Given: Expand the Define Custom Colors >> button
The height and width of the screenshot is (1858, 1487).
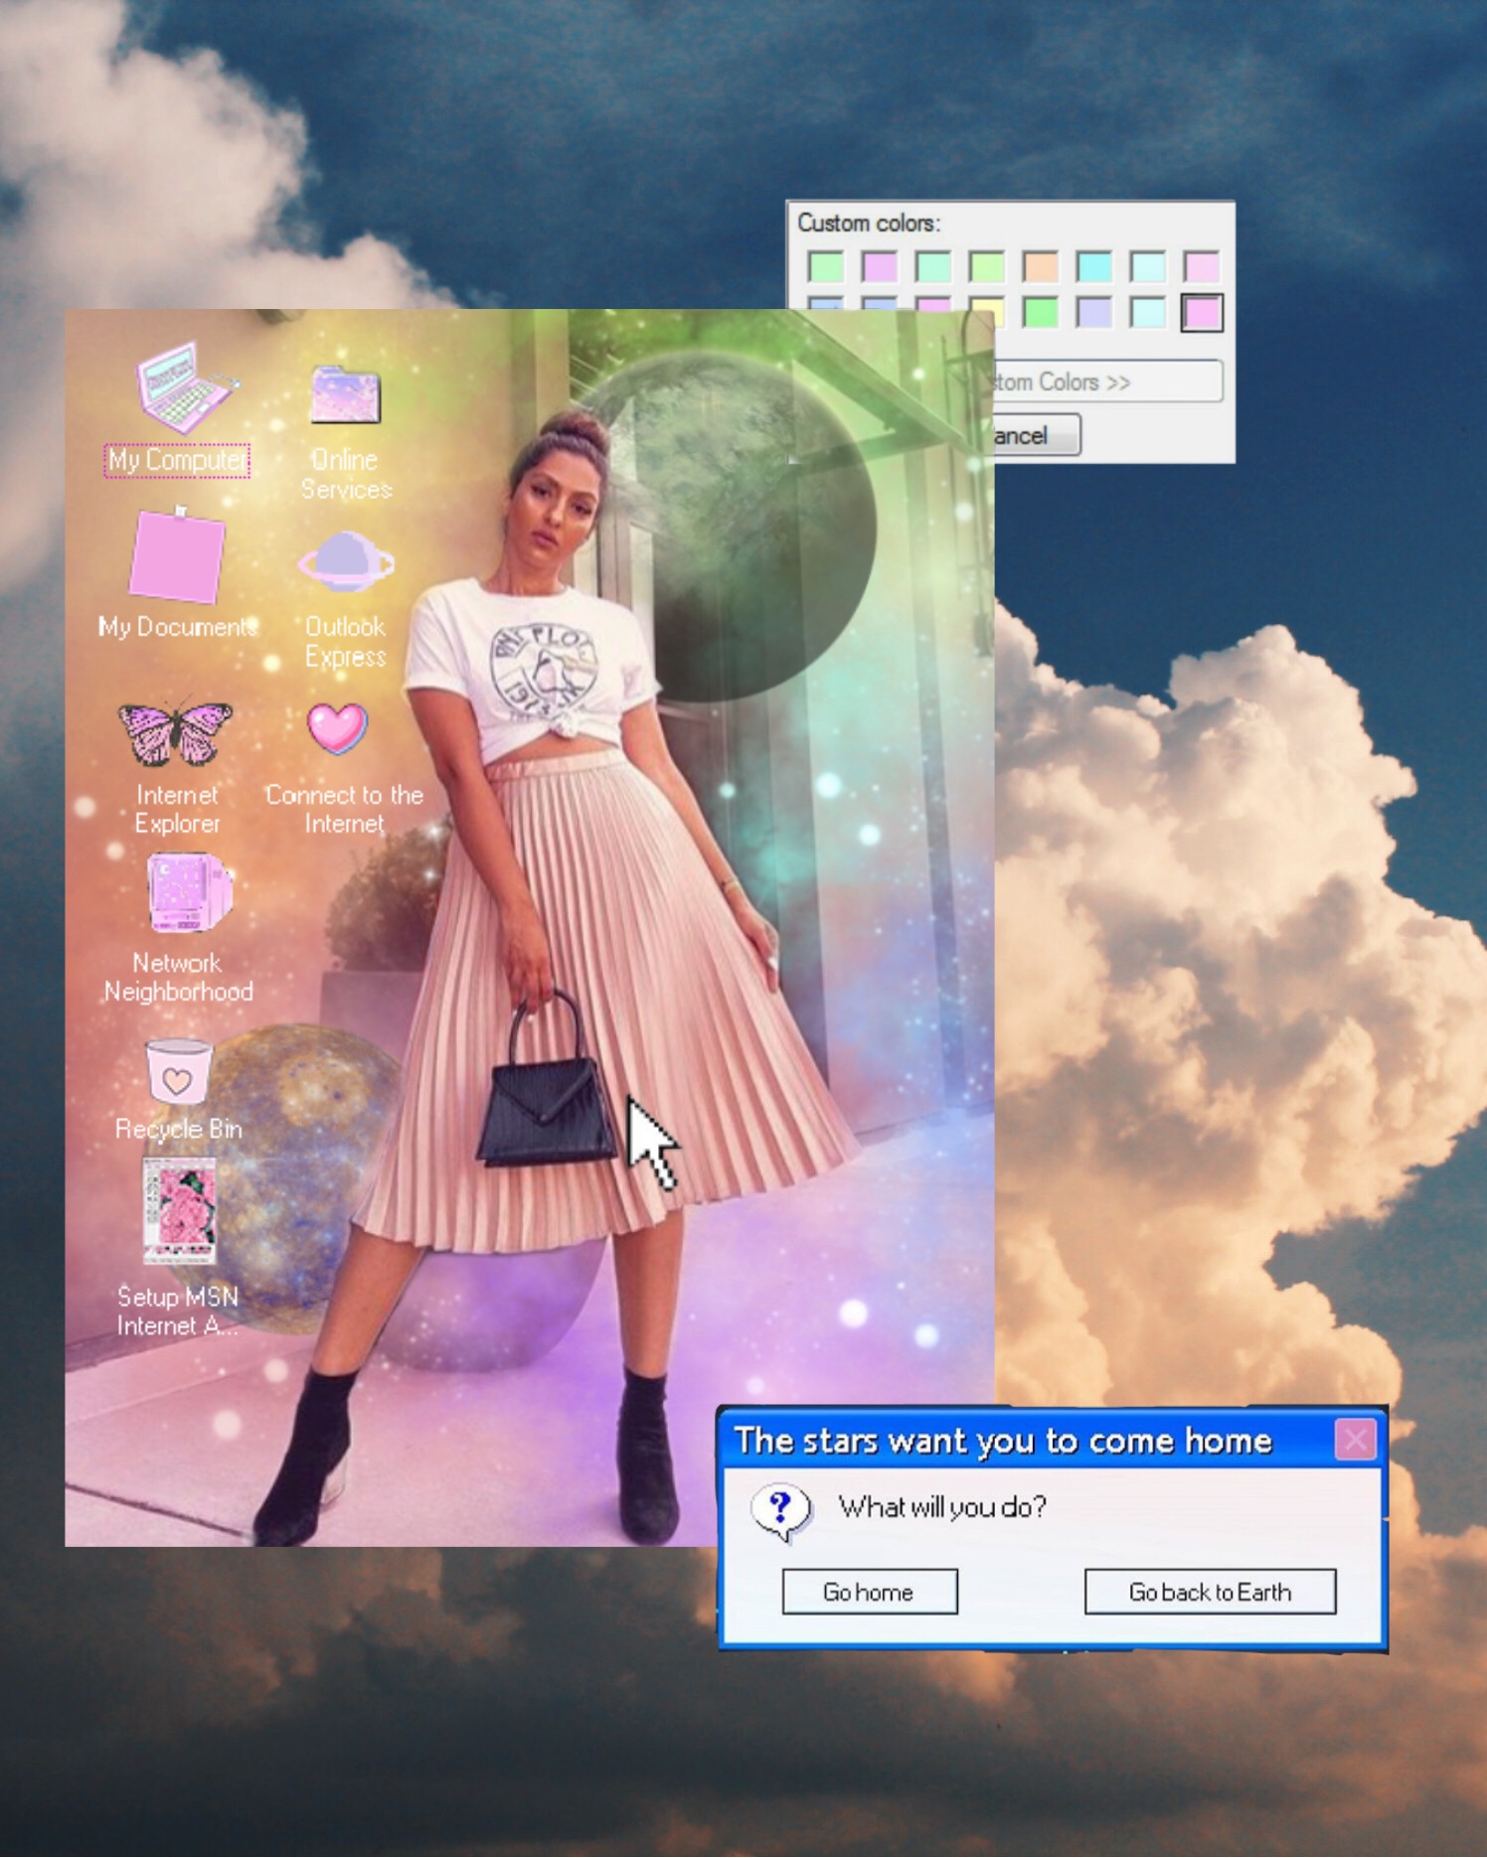Looking at the screenshot, I should coord(1103,383).
